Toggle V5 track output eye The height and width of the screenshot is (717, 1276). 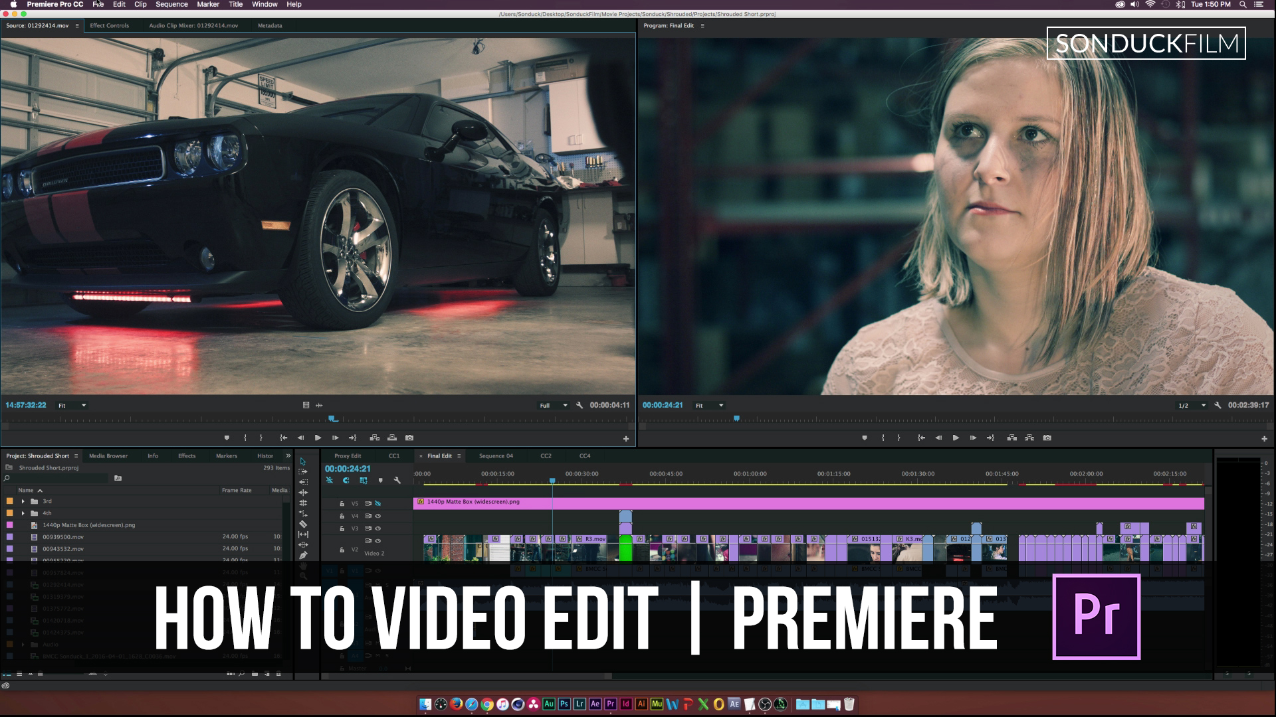click(x=377, y=504)
